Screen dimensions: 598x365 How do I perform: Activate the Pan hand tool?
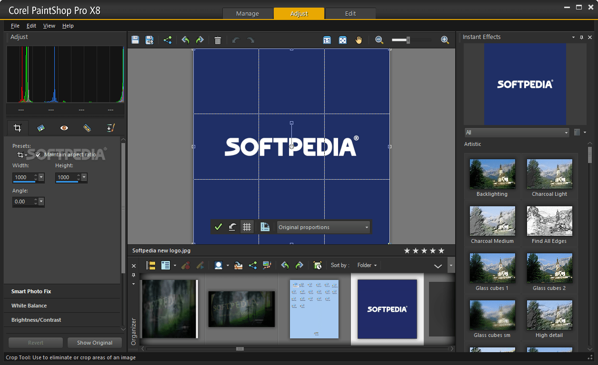tap(359, 40)
